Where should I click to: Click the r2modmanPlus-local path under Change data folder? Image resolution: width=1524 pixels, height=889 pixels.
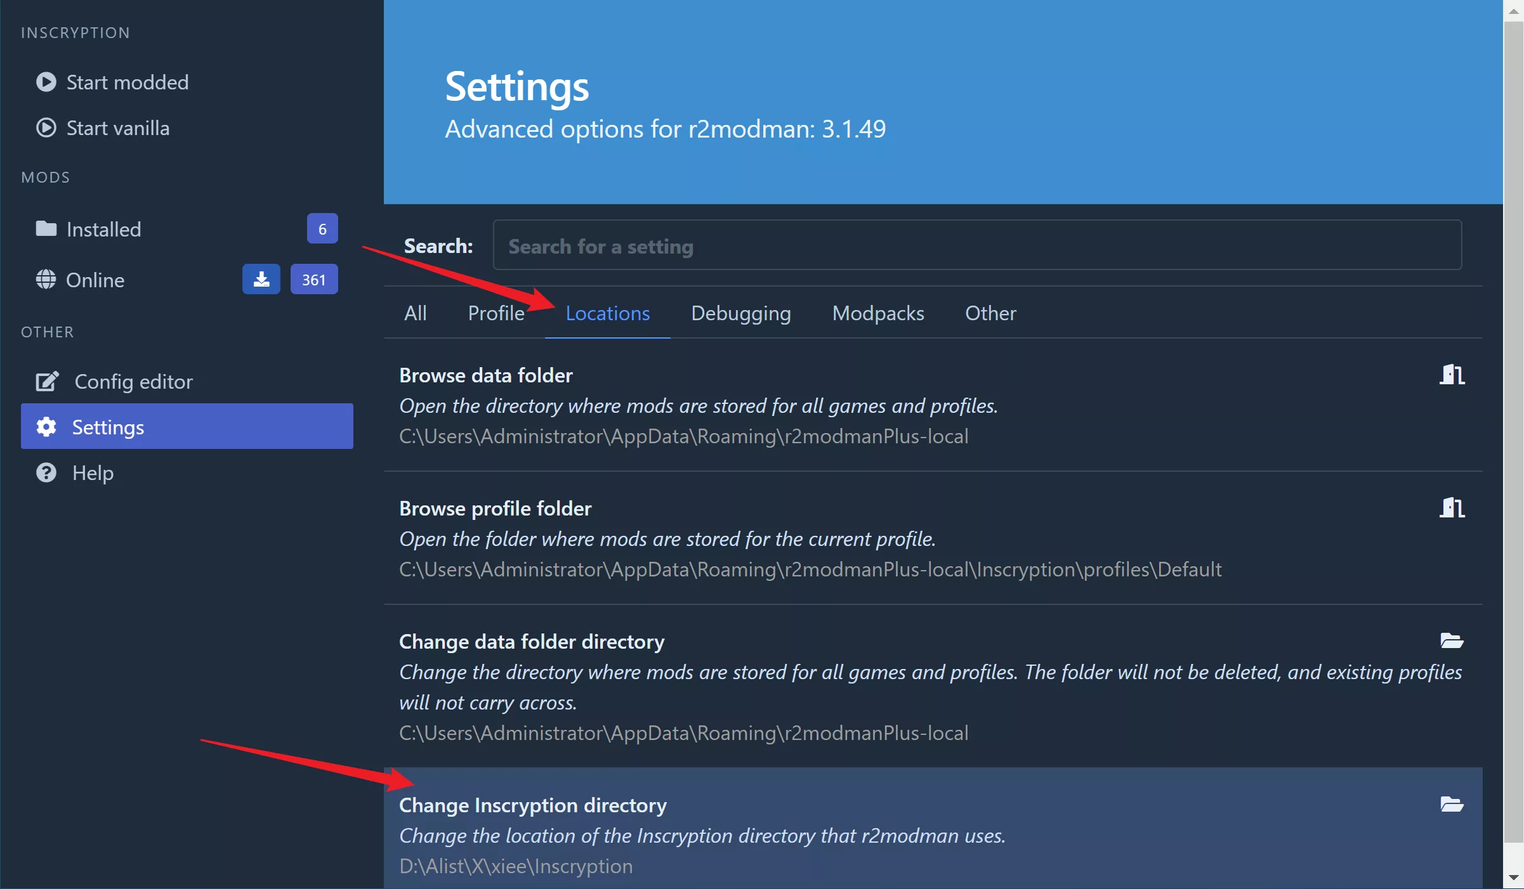[x=683, y=733]
